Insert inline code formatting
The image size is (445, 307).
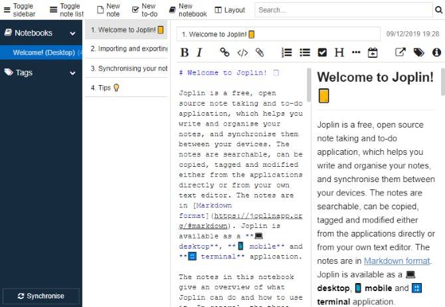point(242,52)
